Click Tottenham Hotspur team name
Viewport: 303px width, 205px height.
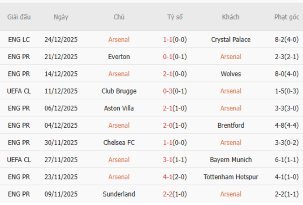coord(231,177)
